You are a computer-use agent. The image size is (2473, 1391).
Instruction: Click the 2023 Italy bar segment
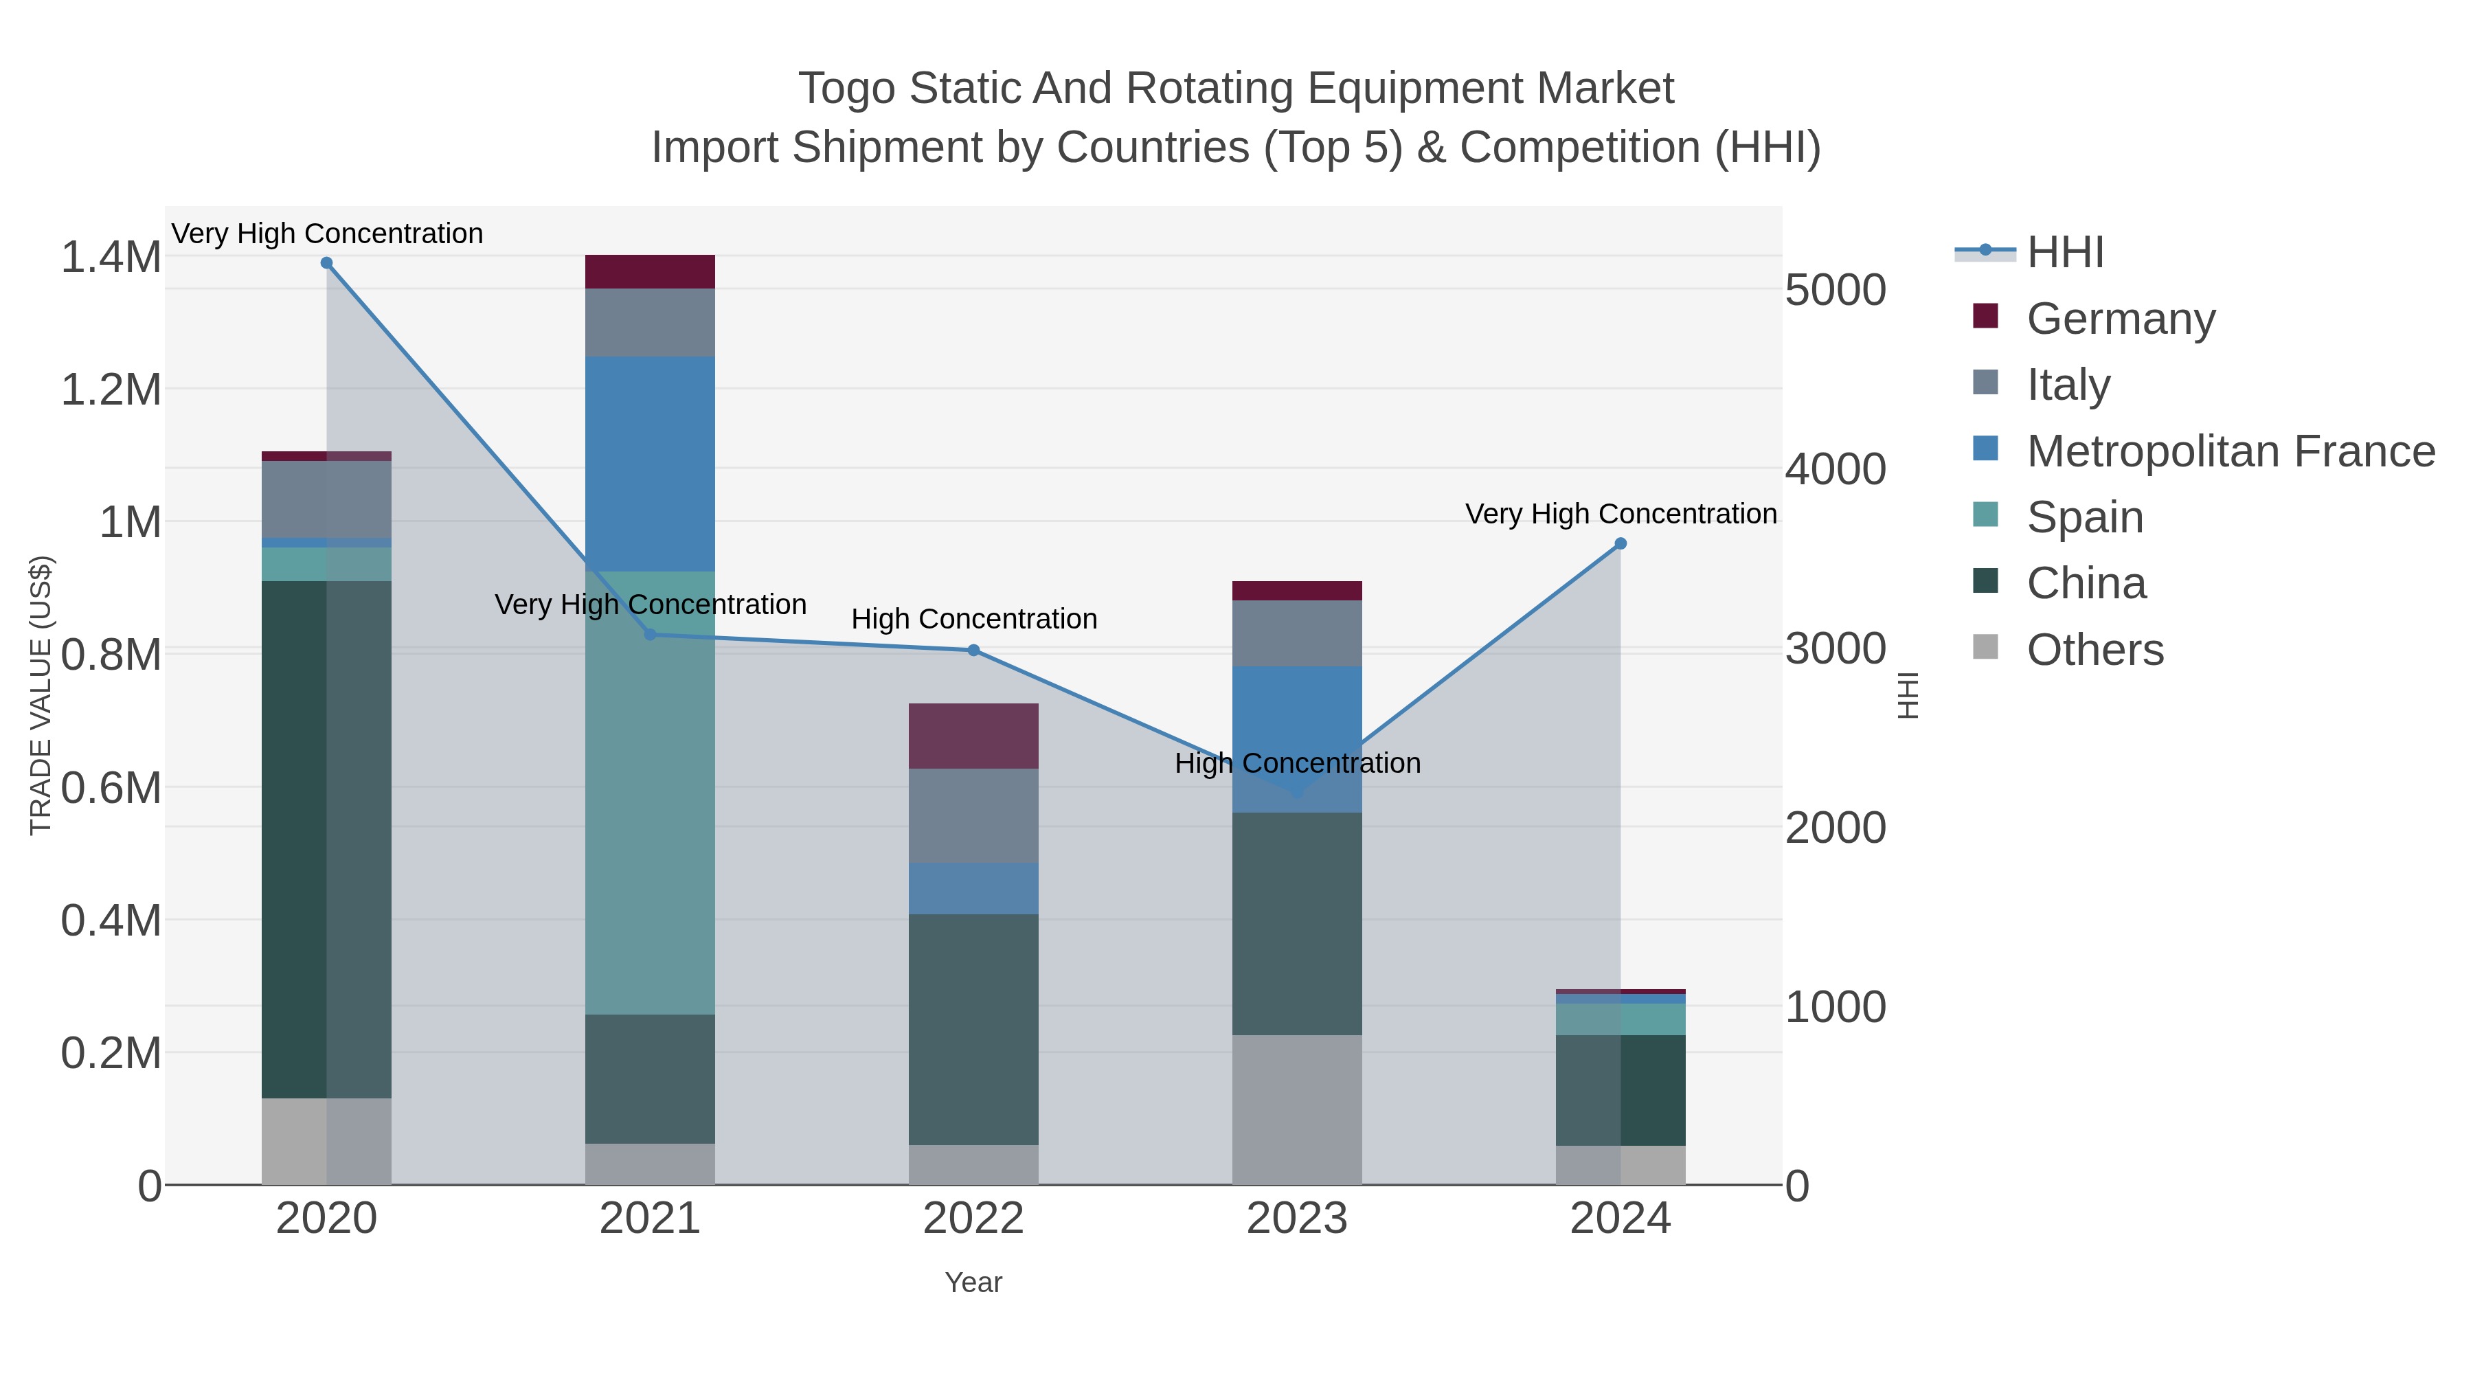(x=1297, y=633)
